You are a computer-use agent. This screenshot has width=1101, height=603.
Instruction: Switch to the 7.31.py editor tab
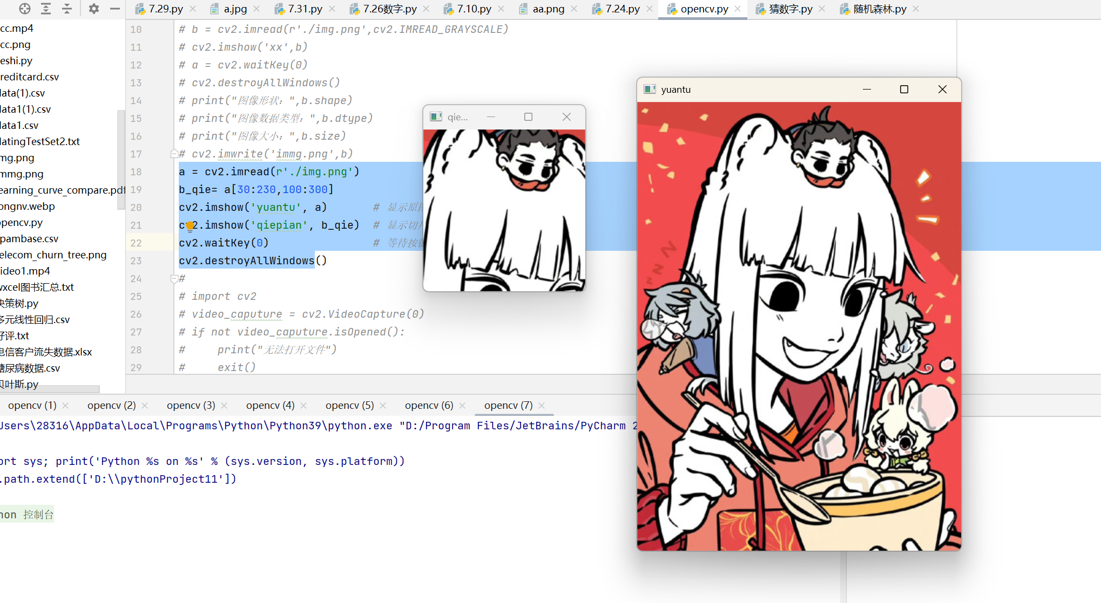[x=305, y=9]
